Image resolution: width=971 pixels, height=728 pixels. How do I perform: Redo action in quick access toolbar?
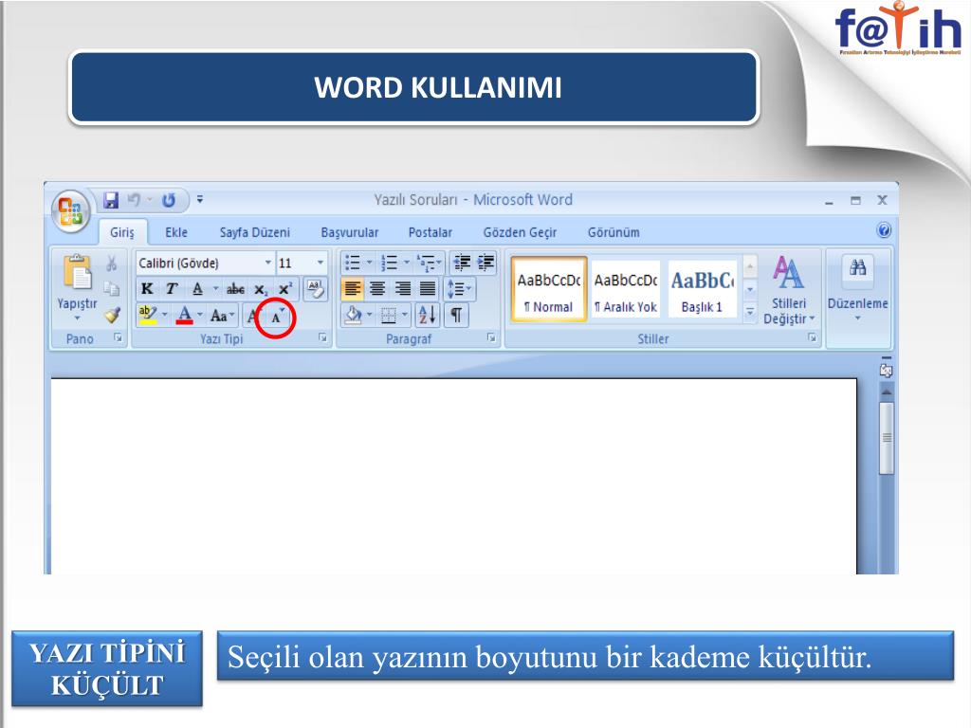coord(169,200)
